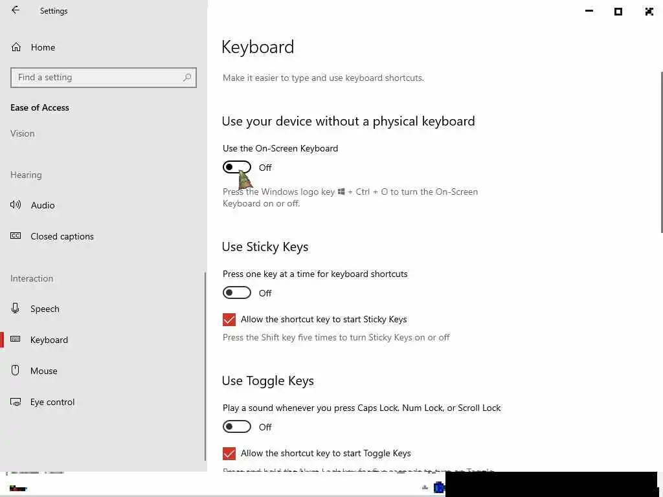Click the Use Toggle Keys heading

click(x=267, y=381)
